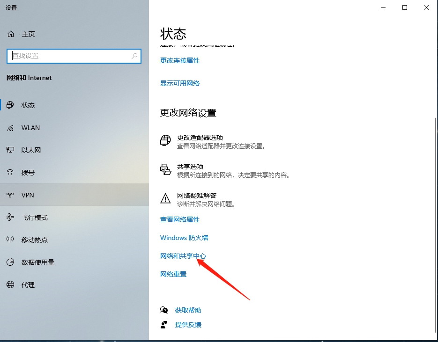This screenshot has width=438, height=342.
Task: Click 查看网络属性 link
Action: click(x=179, y=219)
